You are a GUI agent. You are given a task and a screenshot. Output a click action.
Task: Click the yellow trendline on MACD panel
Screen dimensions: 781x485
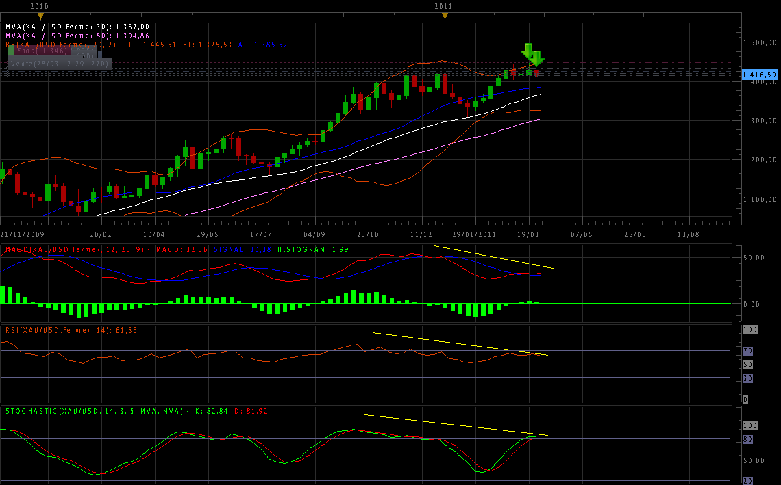(493, 257)
